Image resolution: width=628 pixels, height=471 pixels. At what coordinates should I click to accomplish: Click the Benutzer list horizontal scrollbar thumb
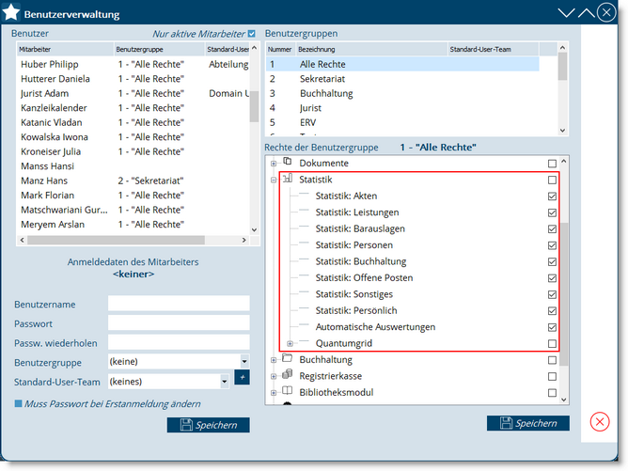tap(117, 240)
